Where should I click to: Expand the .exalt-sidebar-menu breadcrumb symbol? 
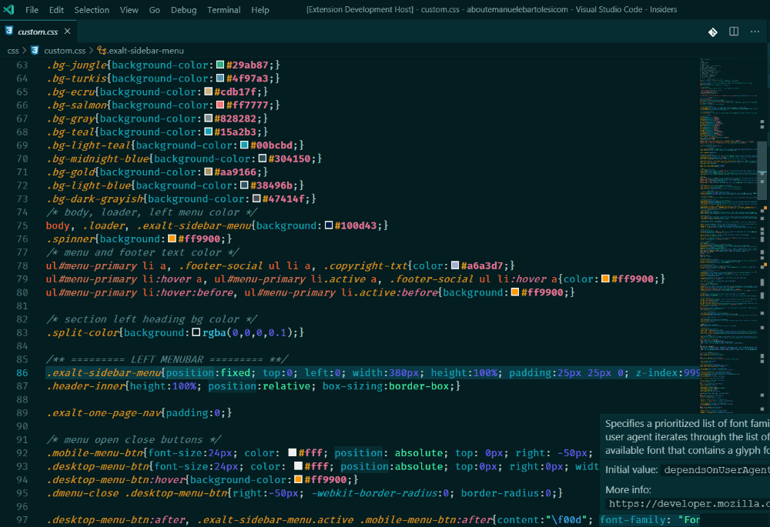[x=145, y=51]
